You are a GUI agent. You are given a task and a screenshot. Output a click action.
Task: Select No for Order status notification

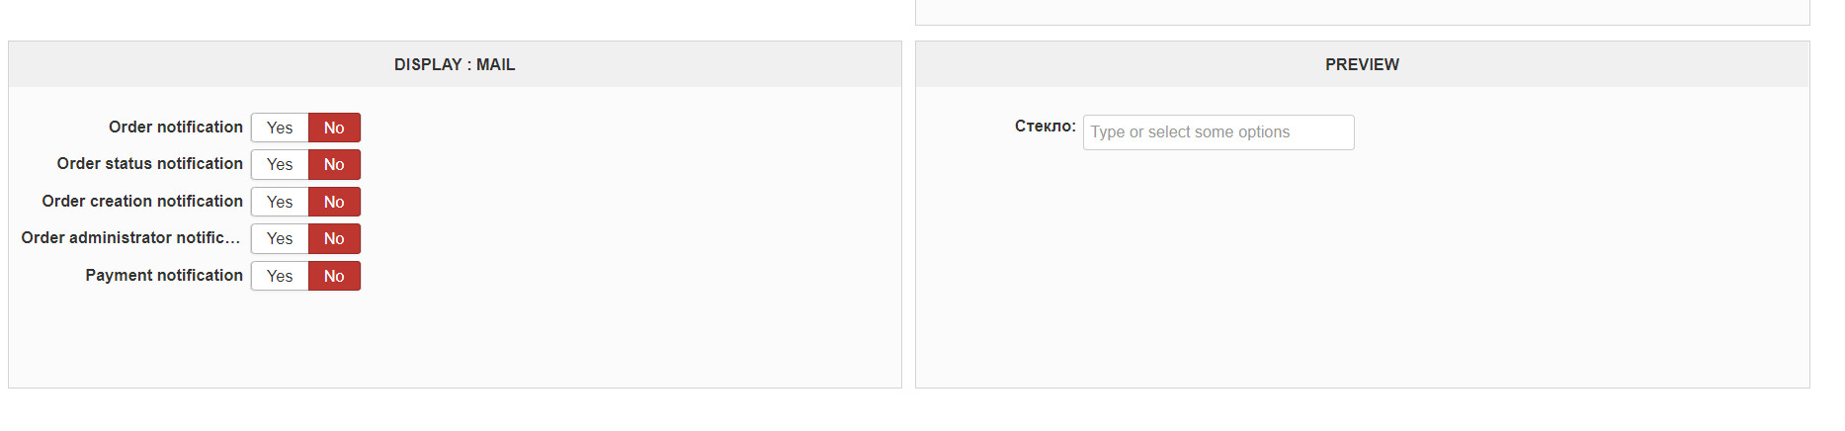(x=334, y=164)
